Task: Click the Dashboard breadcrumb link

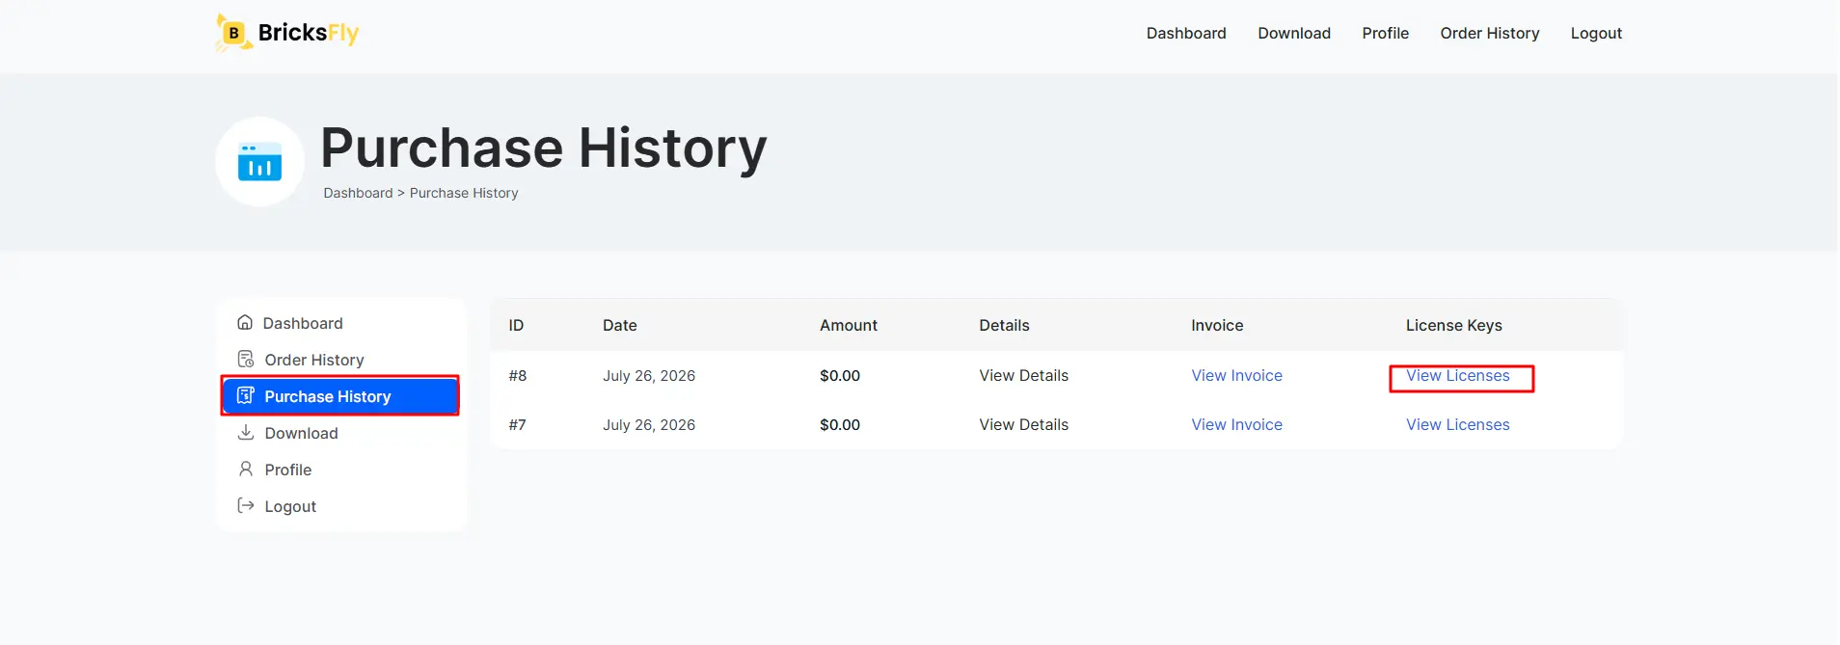Action: (x=358, y=193)
